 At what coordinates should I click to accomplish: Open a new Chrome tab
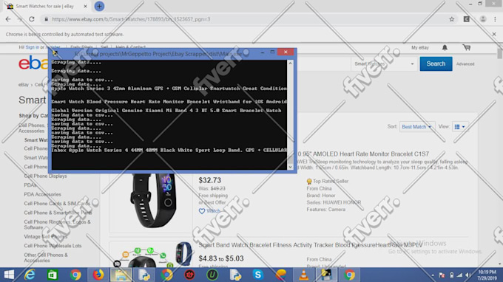(x=99, y=6)
